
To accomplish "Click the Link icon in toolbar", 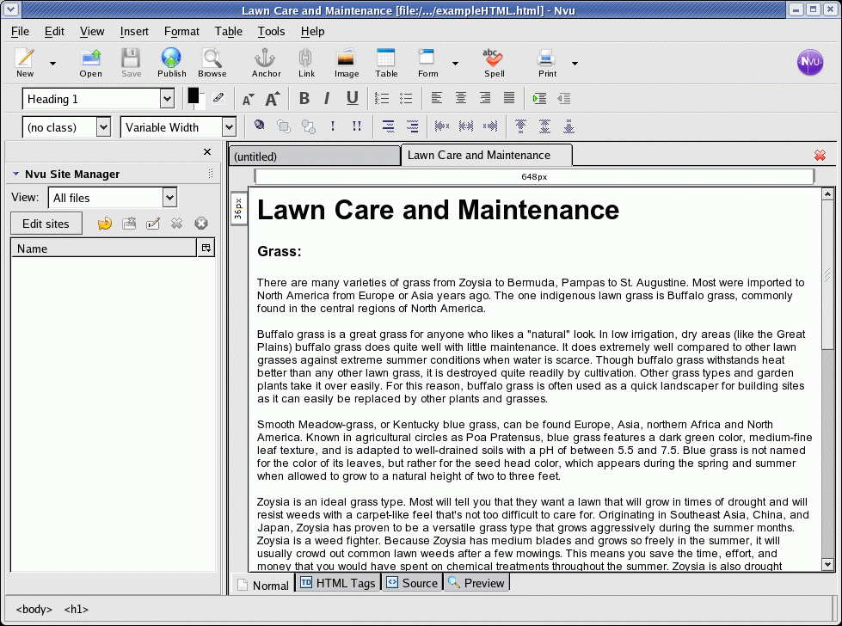I will click(306, 62).
